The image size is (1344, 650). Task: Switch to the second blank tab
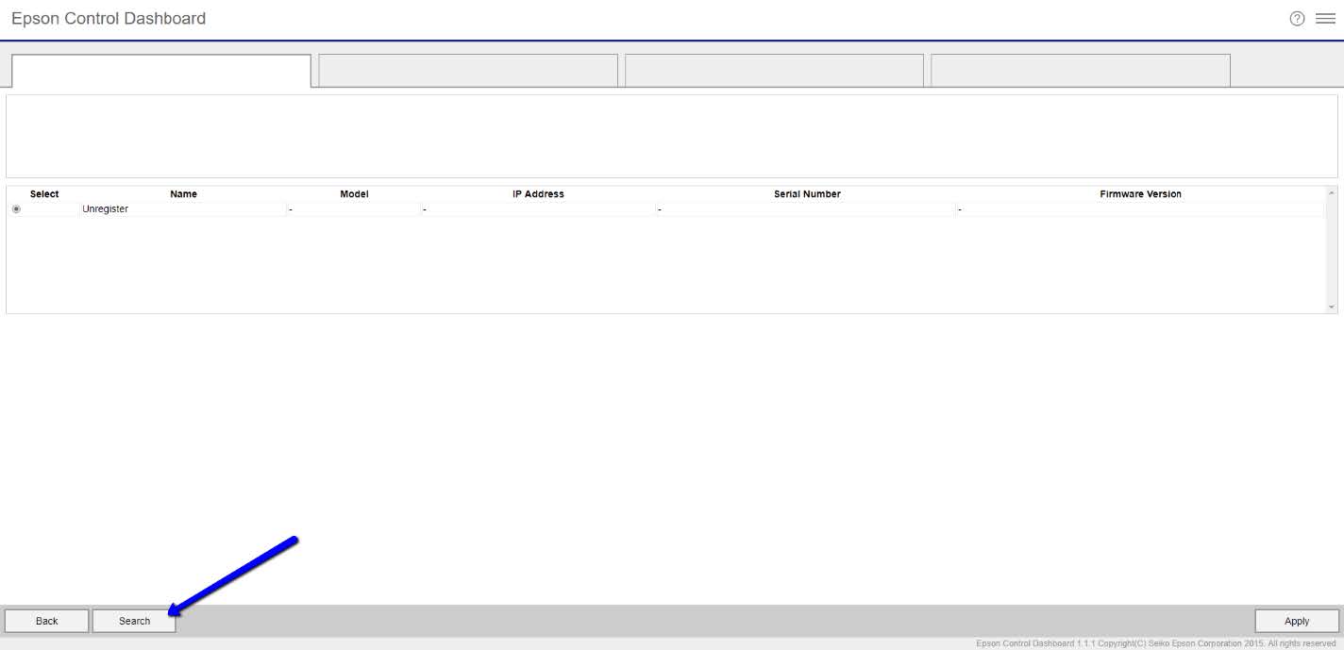[468, 71]
